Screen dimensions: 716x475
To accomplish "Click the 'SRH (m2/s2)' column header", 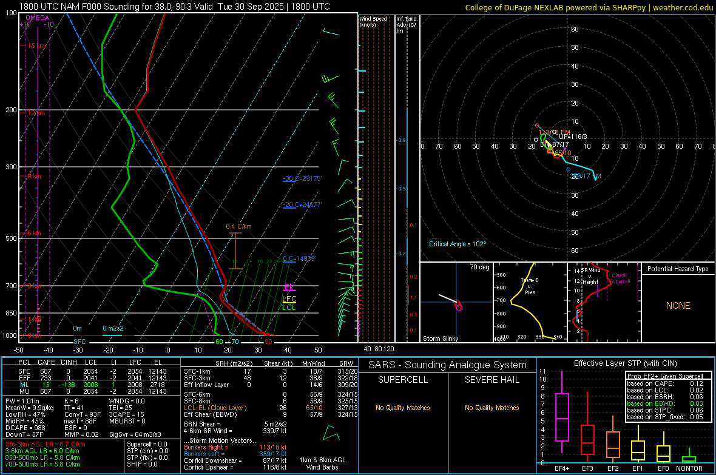I will (235, 363).
